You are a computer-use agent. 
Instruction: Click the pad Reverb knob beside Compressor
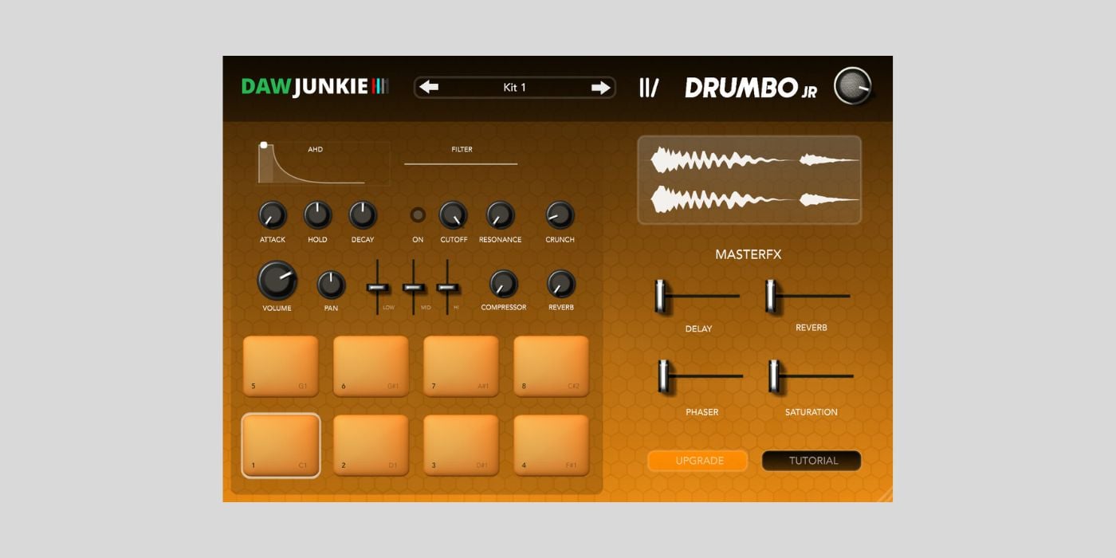click(x=560, y=285)
